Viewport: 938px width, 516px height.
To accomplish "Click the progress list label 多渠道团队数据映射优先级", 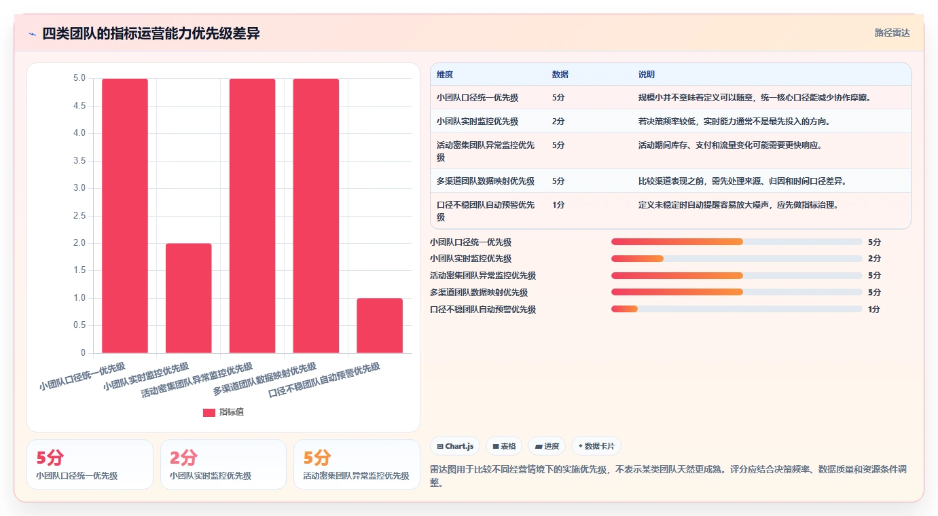I will coord(479,293).
